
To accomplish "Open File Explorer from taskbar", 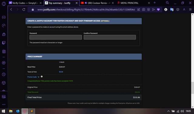I will click(11, 111).
